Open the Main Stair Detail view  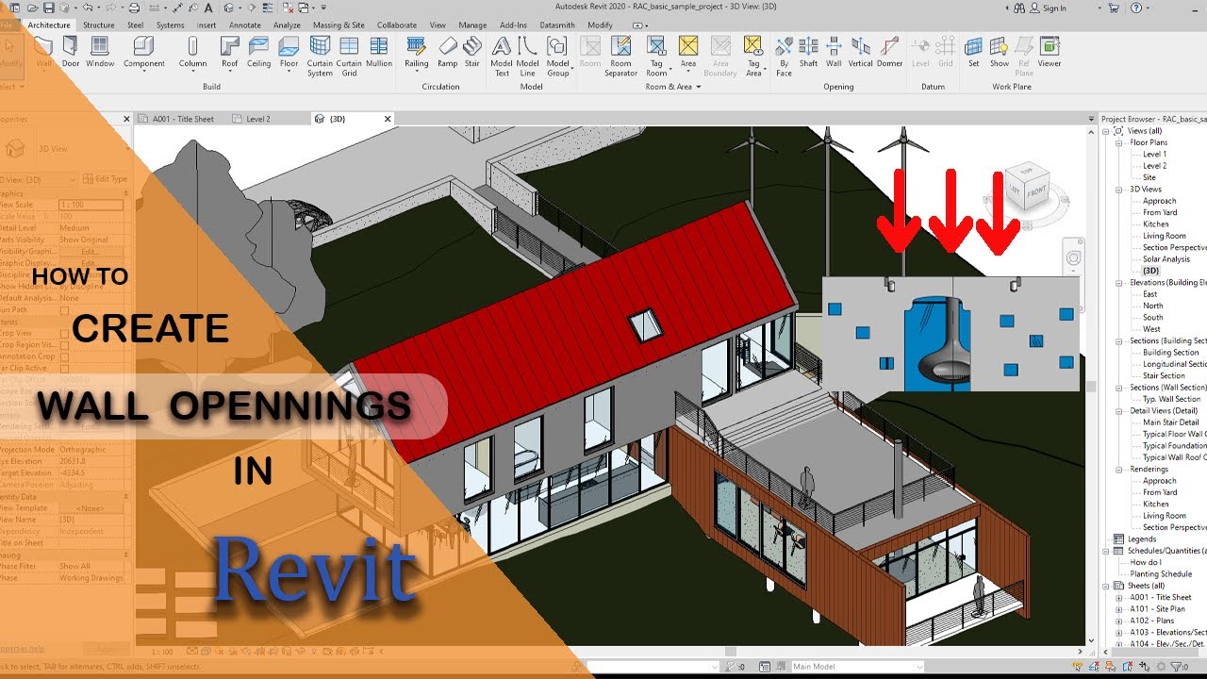click(1170, 422)
